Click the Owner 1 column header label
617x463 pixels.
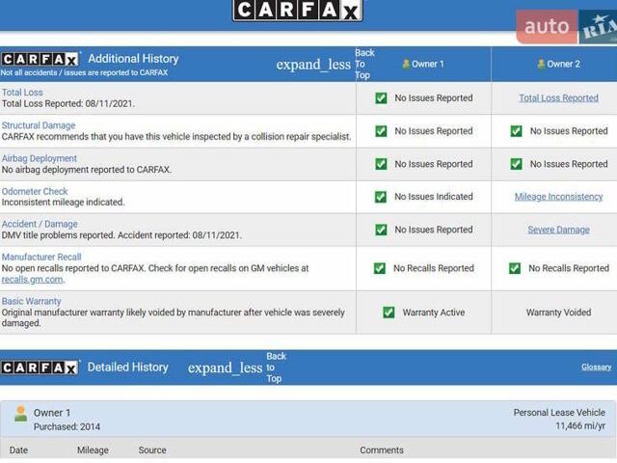pyautogui.click(x=428, y=65)
